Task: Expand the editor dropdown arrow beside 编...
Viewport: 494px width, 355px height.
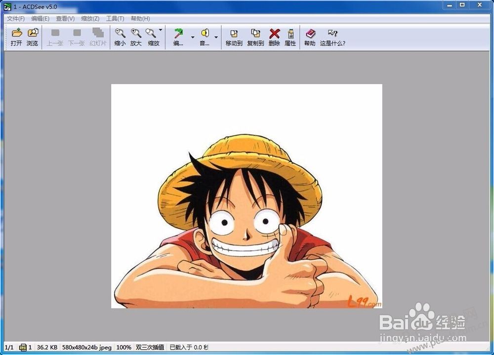Action: point(193,37)
